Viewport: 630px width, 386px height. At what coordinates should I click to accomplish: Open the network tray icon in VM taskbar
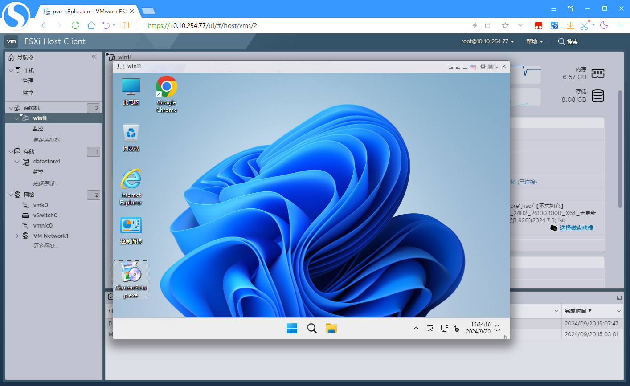[x=444, y=328]
